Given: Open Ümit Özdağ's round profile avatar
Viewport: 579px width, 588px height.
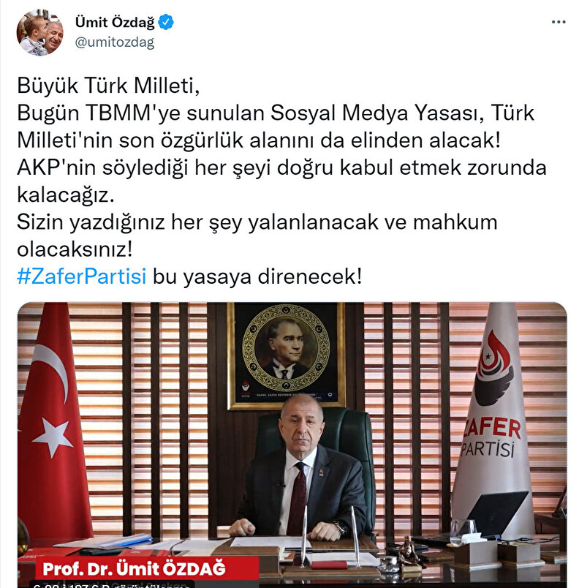Looking at the screenshot, I should [40, 33].
